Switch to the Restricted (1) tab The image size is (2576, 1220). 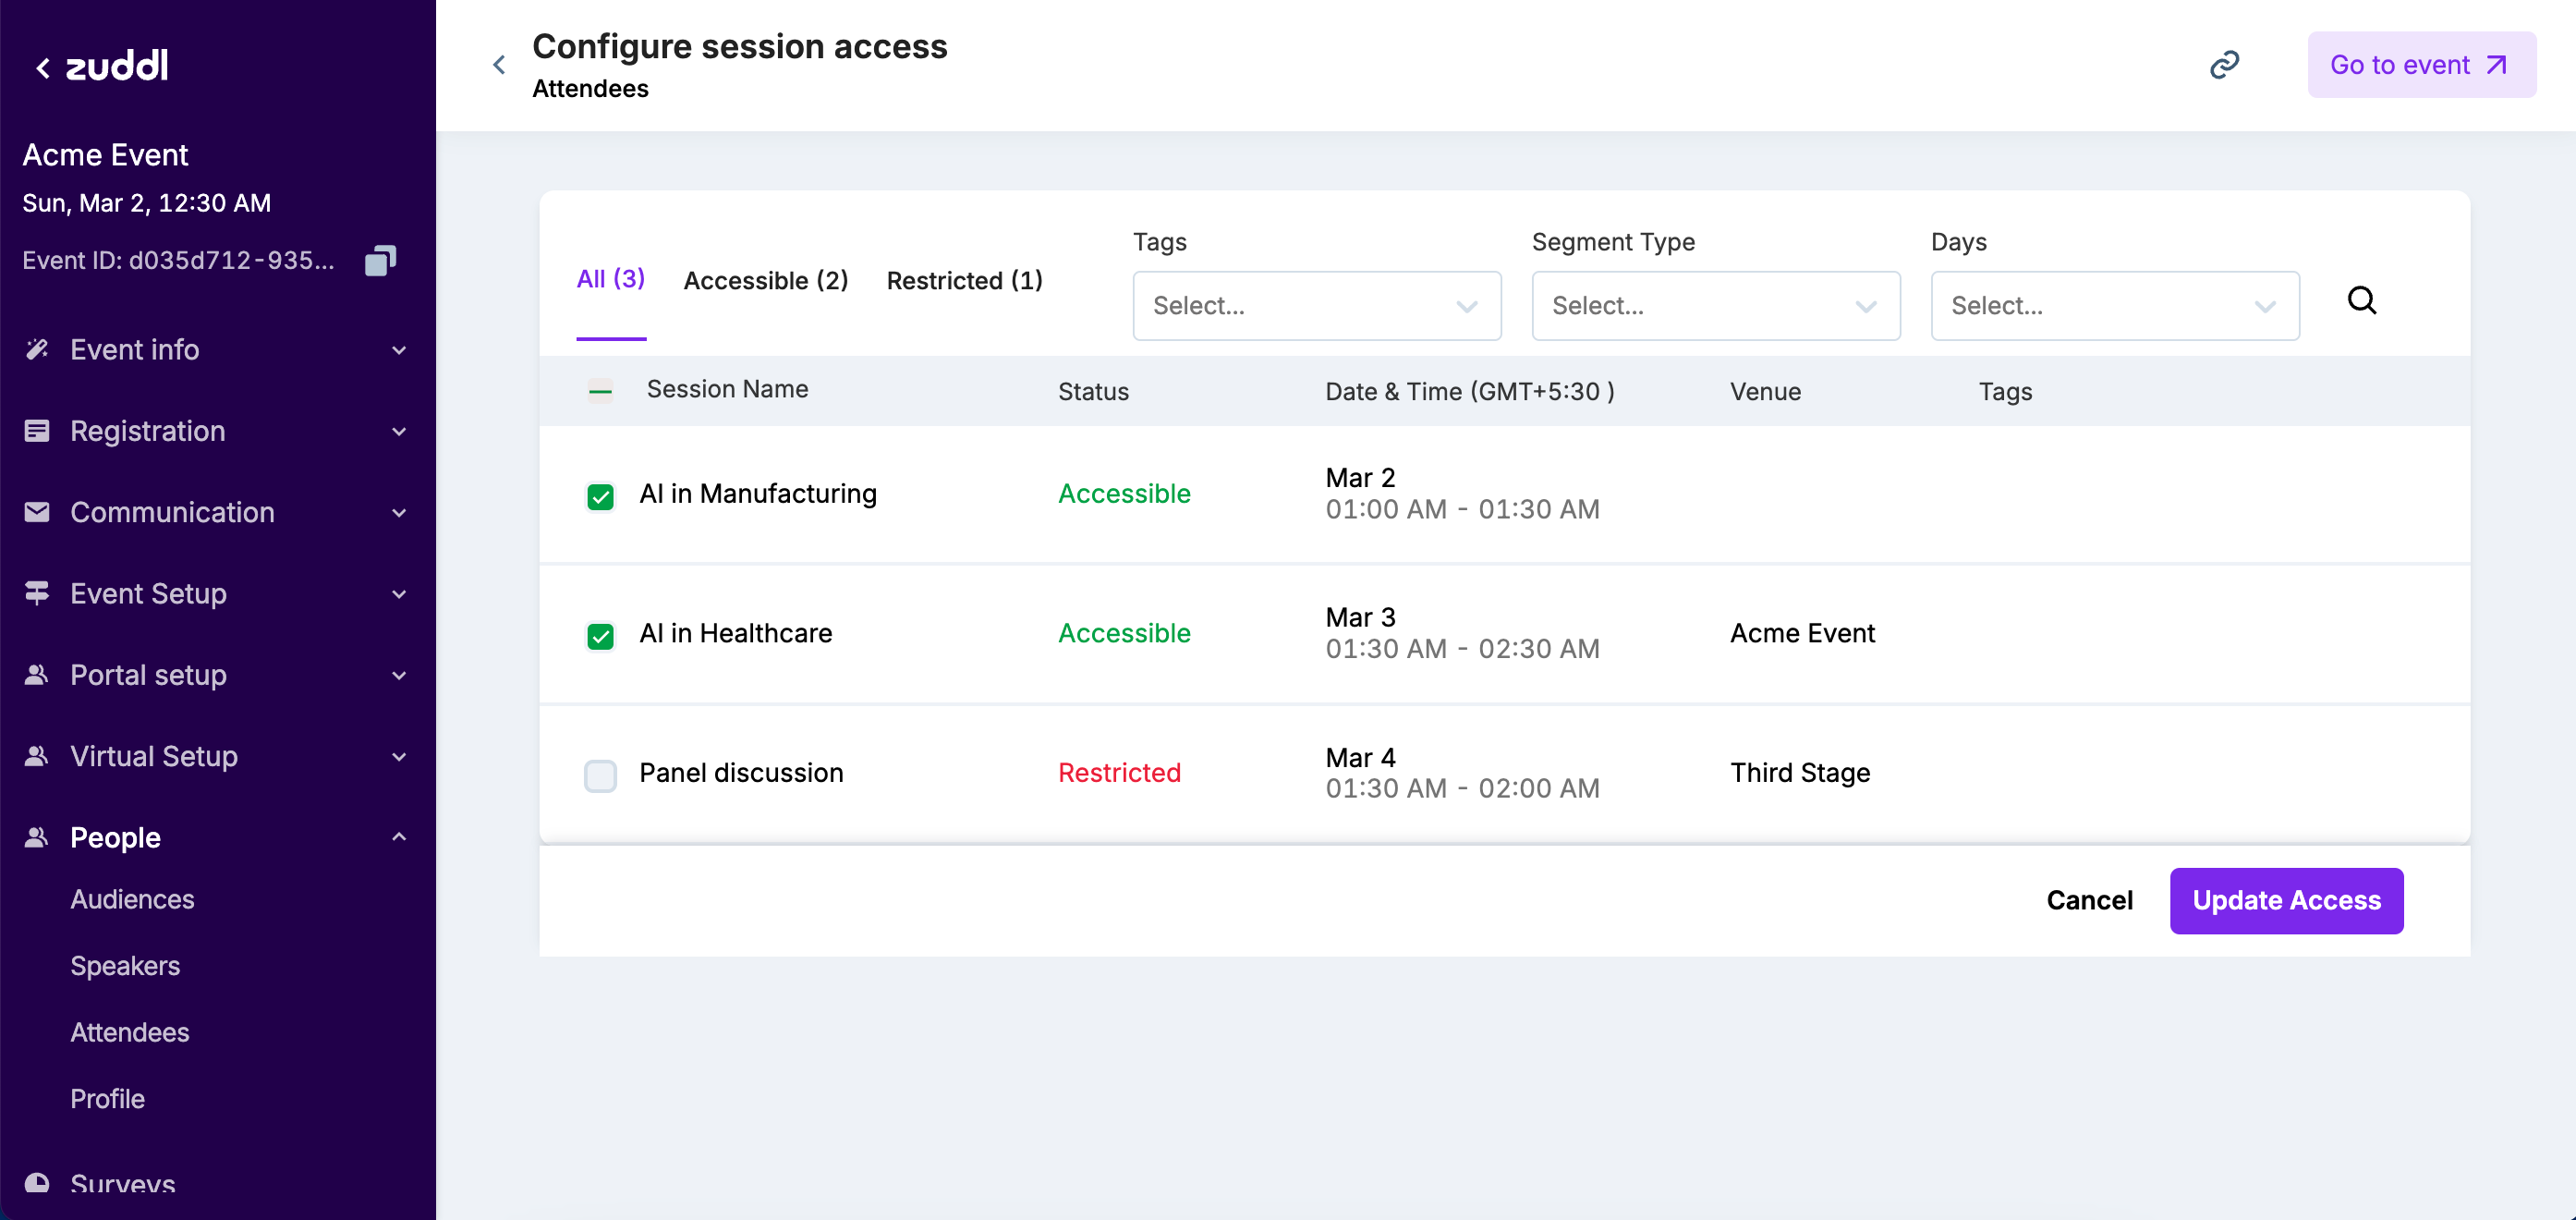tap(964, 280)
